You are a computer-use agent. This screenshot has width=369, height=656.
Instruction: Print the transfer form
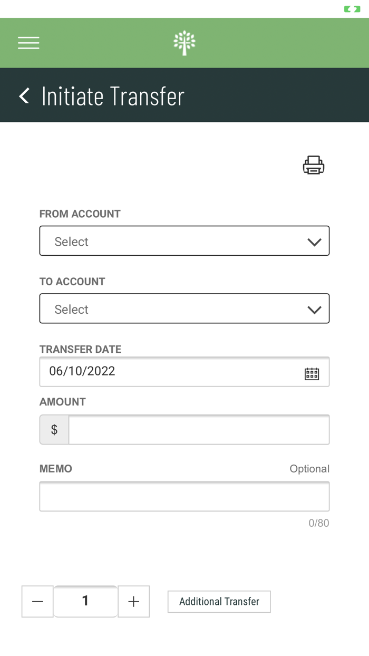click(x=314, y=165)
